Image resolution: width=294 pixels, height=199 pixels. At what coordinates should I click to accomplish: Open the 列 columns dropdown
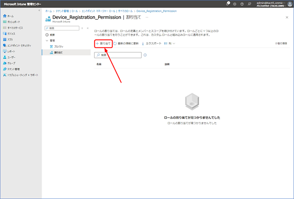(x=169, y=43)
